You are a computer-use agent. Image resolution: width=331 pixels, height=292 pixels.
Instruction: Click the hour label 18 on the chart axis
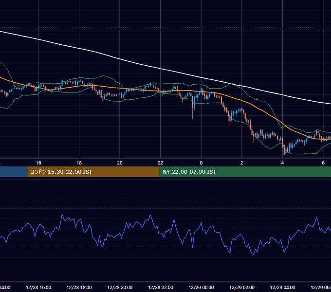(79, 163)
